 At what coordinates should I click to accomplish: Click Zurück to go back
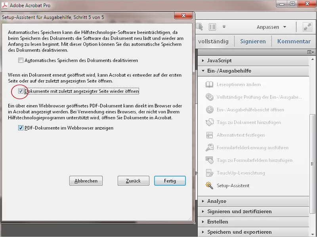(x=133, y=181)
